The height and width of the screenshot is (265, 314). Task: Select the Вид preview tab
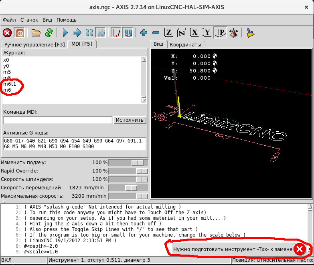tap(158, 44)
